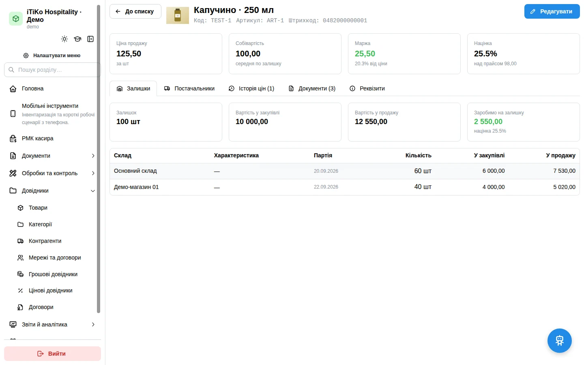Expand Обробки та контроль chevron
This screenshot has width=584, height=365.
(x=93, y=173)
